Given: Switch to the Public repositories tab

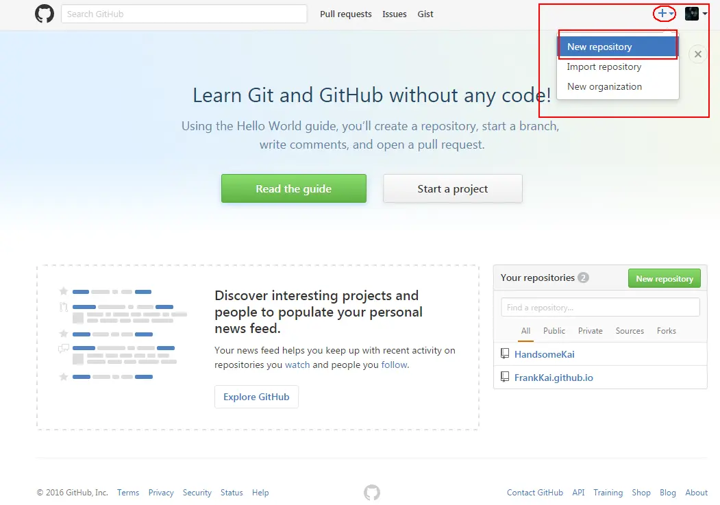Looking at the screenshot, I should coord(554,331).
